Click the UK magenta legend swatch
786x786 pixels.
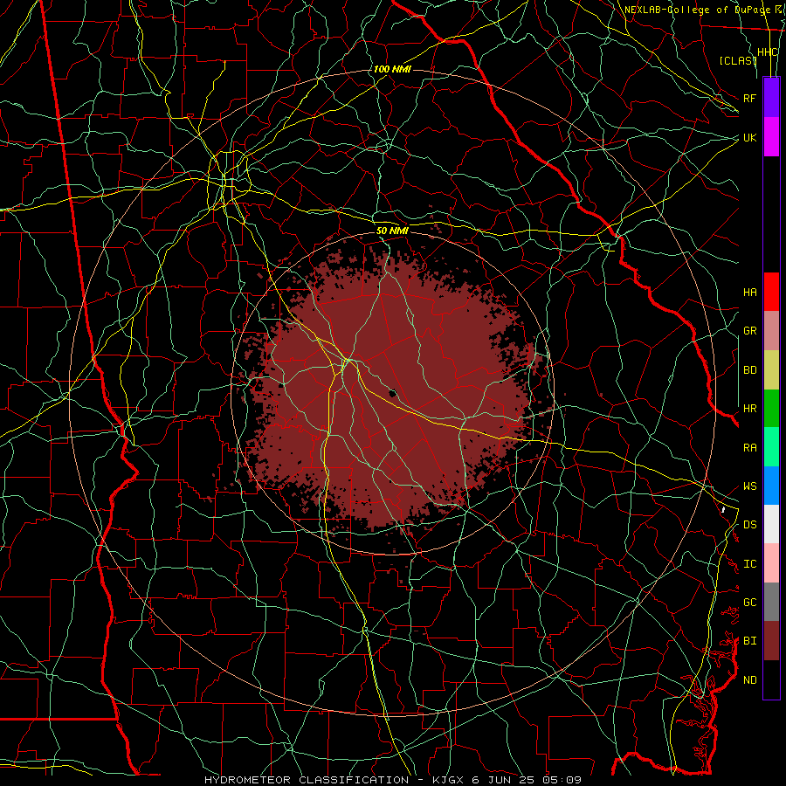click(771, 137)
